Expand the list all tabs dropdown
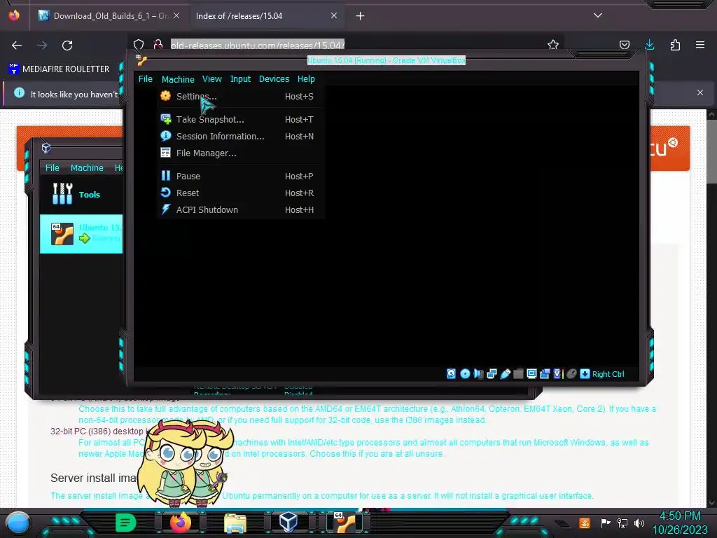Screen dimensions: 717x538 click(x=598, y=15)
